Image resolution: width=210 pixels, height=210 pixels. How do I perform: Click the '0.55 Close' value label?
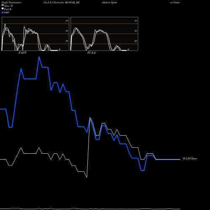[x=190, y=158]
